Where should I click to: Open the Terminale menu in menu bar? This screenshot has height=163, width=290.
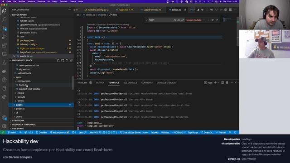[x=63, y=1]
